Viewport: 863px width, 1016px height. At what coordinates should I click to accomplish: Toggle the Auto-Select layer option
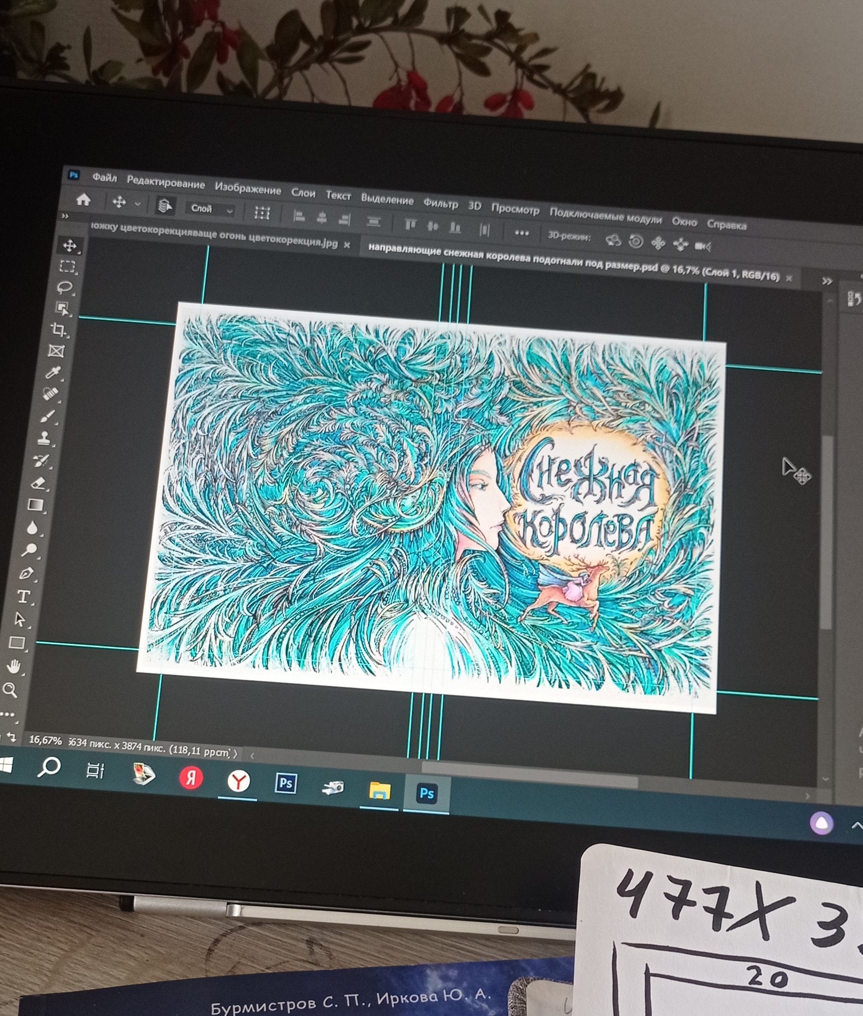pyautogui.click(x=165, y=205)
